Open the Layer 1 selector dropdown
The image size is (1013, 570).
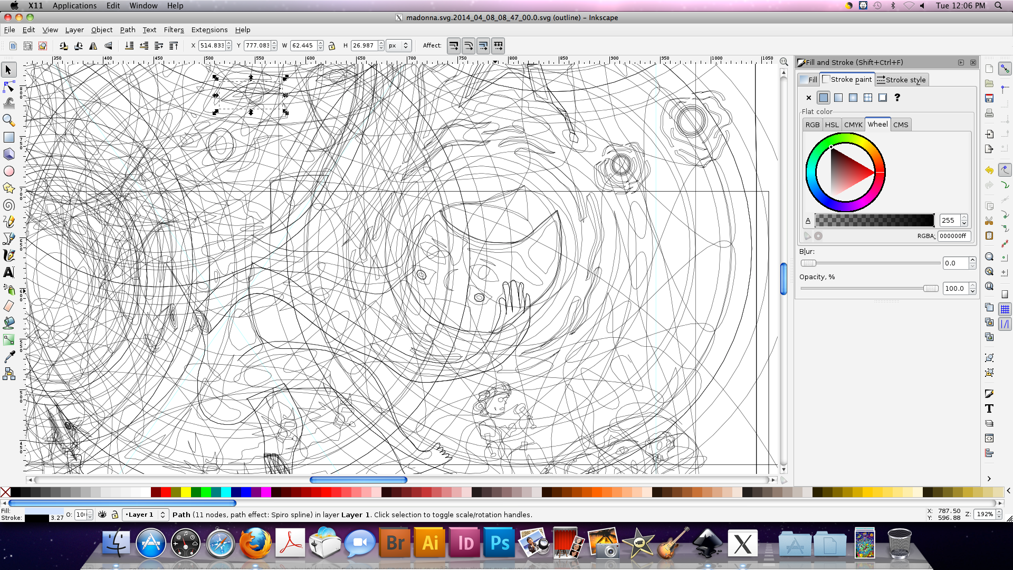point(146,515)
